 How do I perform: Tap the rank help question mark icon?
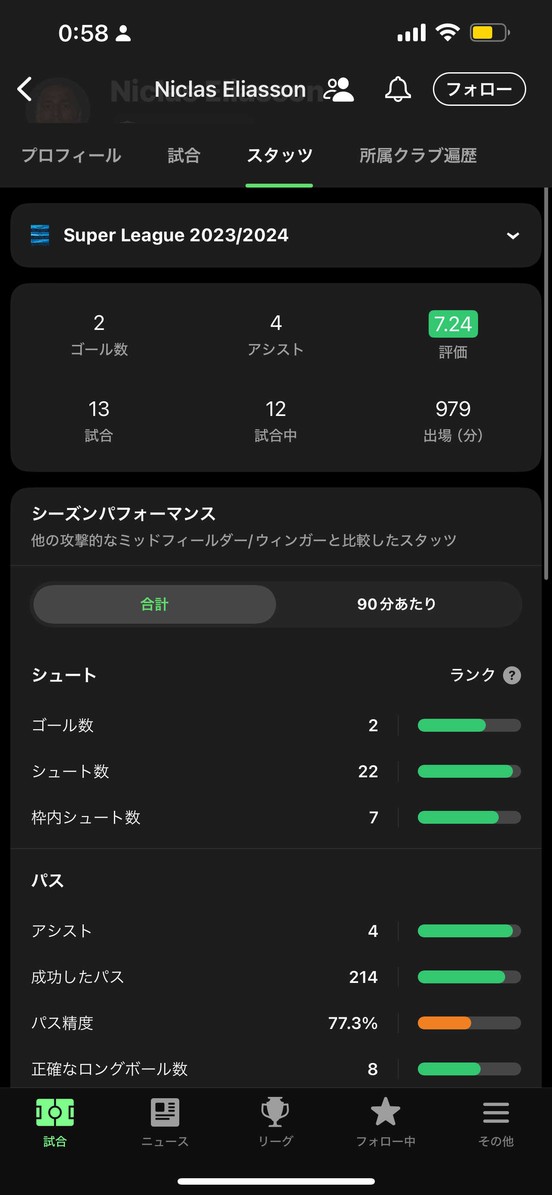pos(512,675)
